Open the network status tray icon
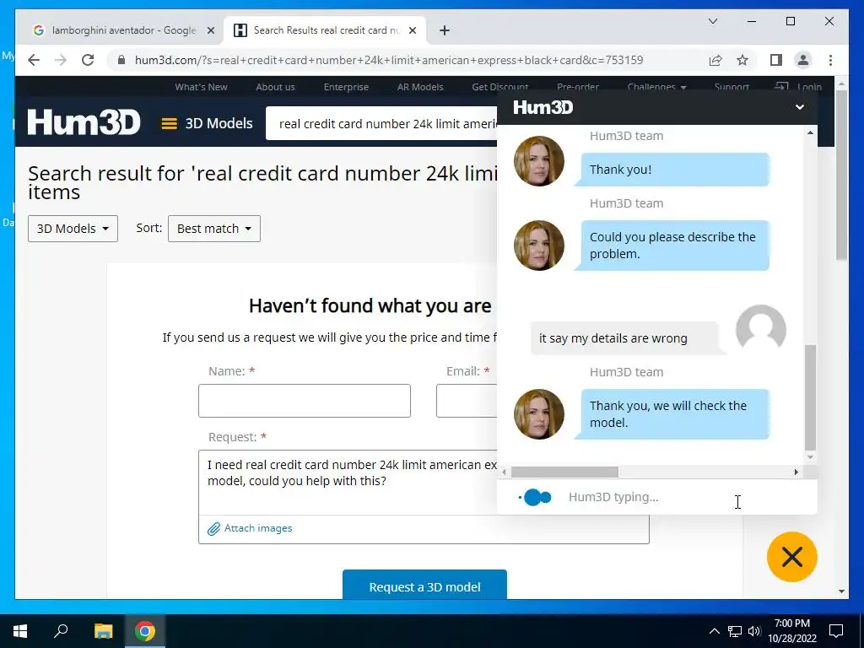Image resolution: width=864 pixels, height=648 pixels. pos(734,631)
